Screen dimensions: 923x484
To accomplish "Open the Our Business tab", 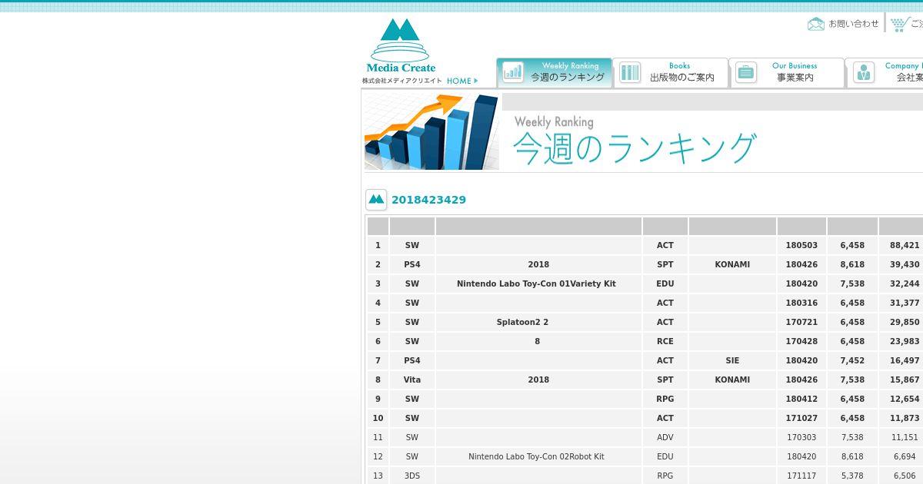I will [x=786, y=72].
